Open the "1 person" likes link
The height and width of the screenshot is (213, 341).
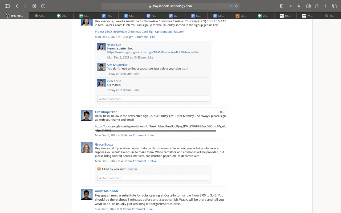coord(131,169)
